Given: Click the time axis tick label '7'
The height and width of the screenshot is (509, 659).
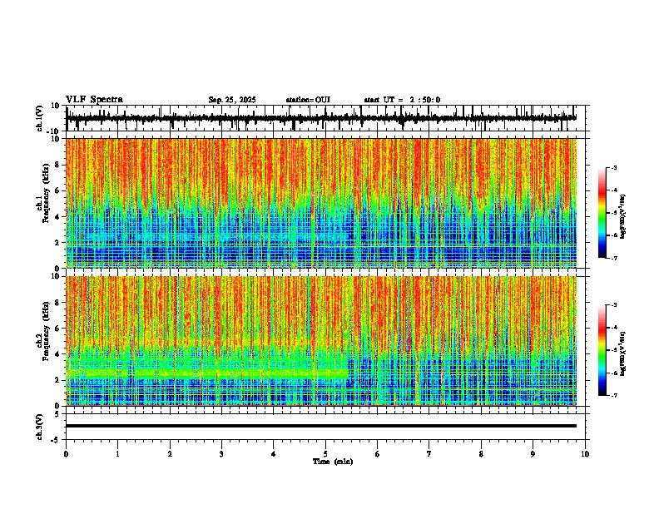Looking at the screenshot, I should click(x=429, y=454).
